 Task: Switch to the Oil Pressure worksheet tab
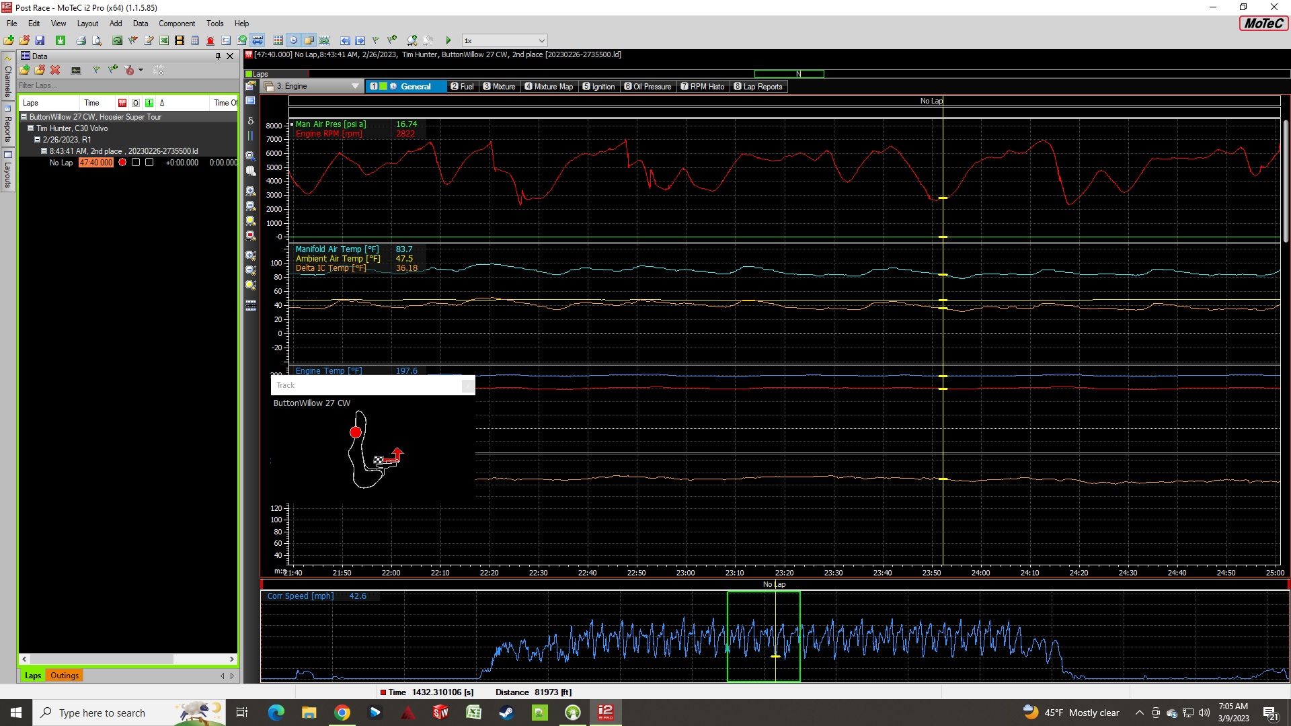pos(648,87)
